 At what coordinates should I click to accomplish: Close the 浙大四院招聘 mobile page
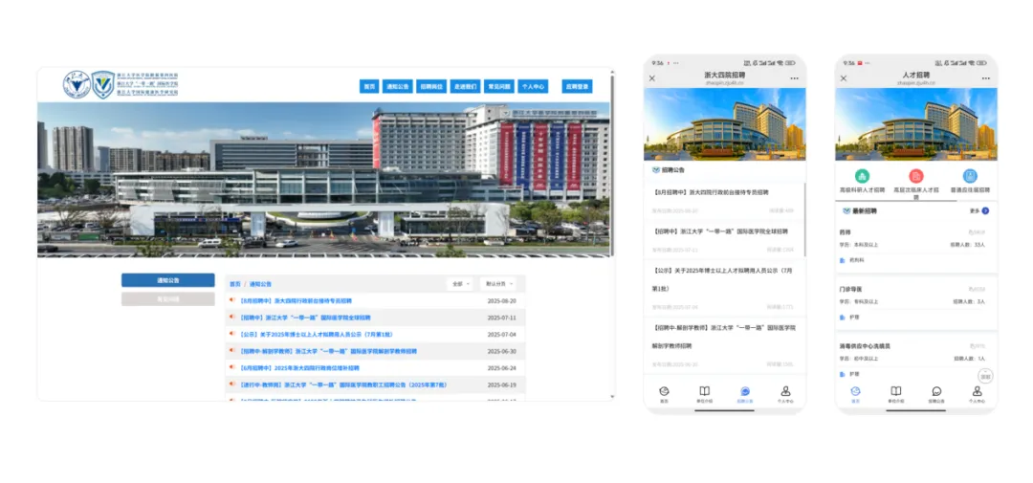click(x=652, y=78)
